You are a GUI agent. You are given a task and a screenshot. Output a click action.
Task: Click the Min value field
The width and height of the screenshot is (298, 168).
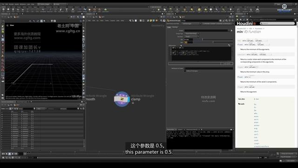188,39
